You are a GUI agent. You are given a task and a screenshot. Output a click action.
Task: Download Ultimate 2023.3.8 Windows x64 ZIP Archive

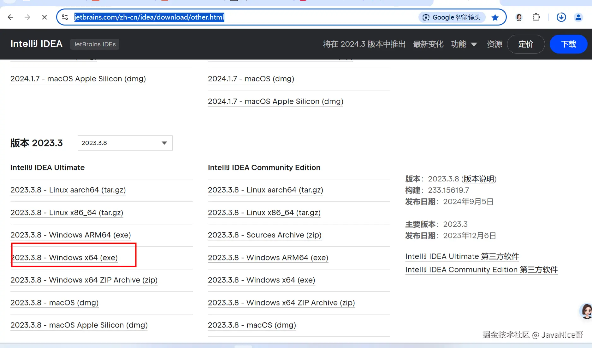pyautogui.click(x=84, y=280)
